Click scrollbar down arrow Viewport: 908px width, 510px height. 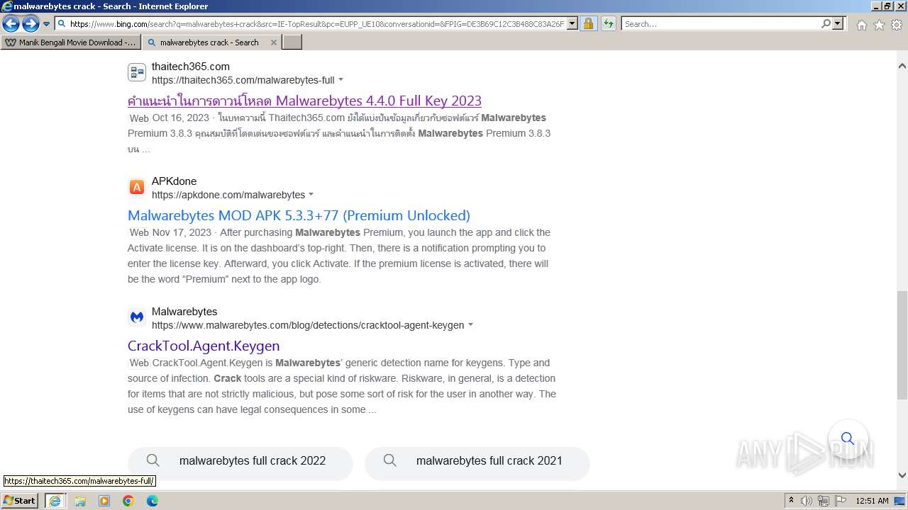coord(902,475)
